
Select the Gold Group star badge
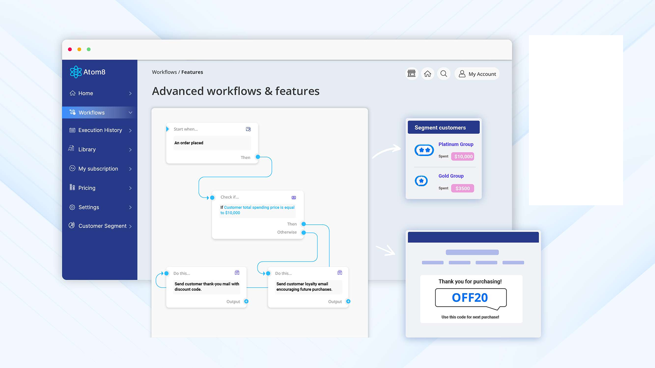421,181
